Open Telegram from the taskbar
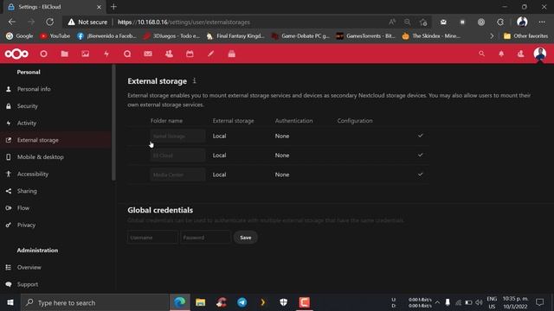 pyautogui.click(x=242, y=302)
